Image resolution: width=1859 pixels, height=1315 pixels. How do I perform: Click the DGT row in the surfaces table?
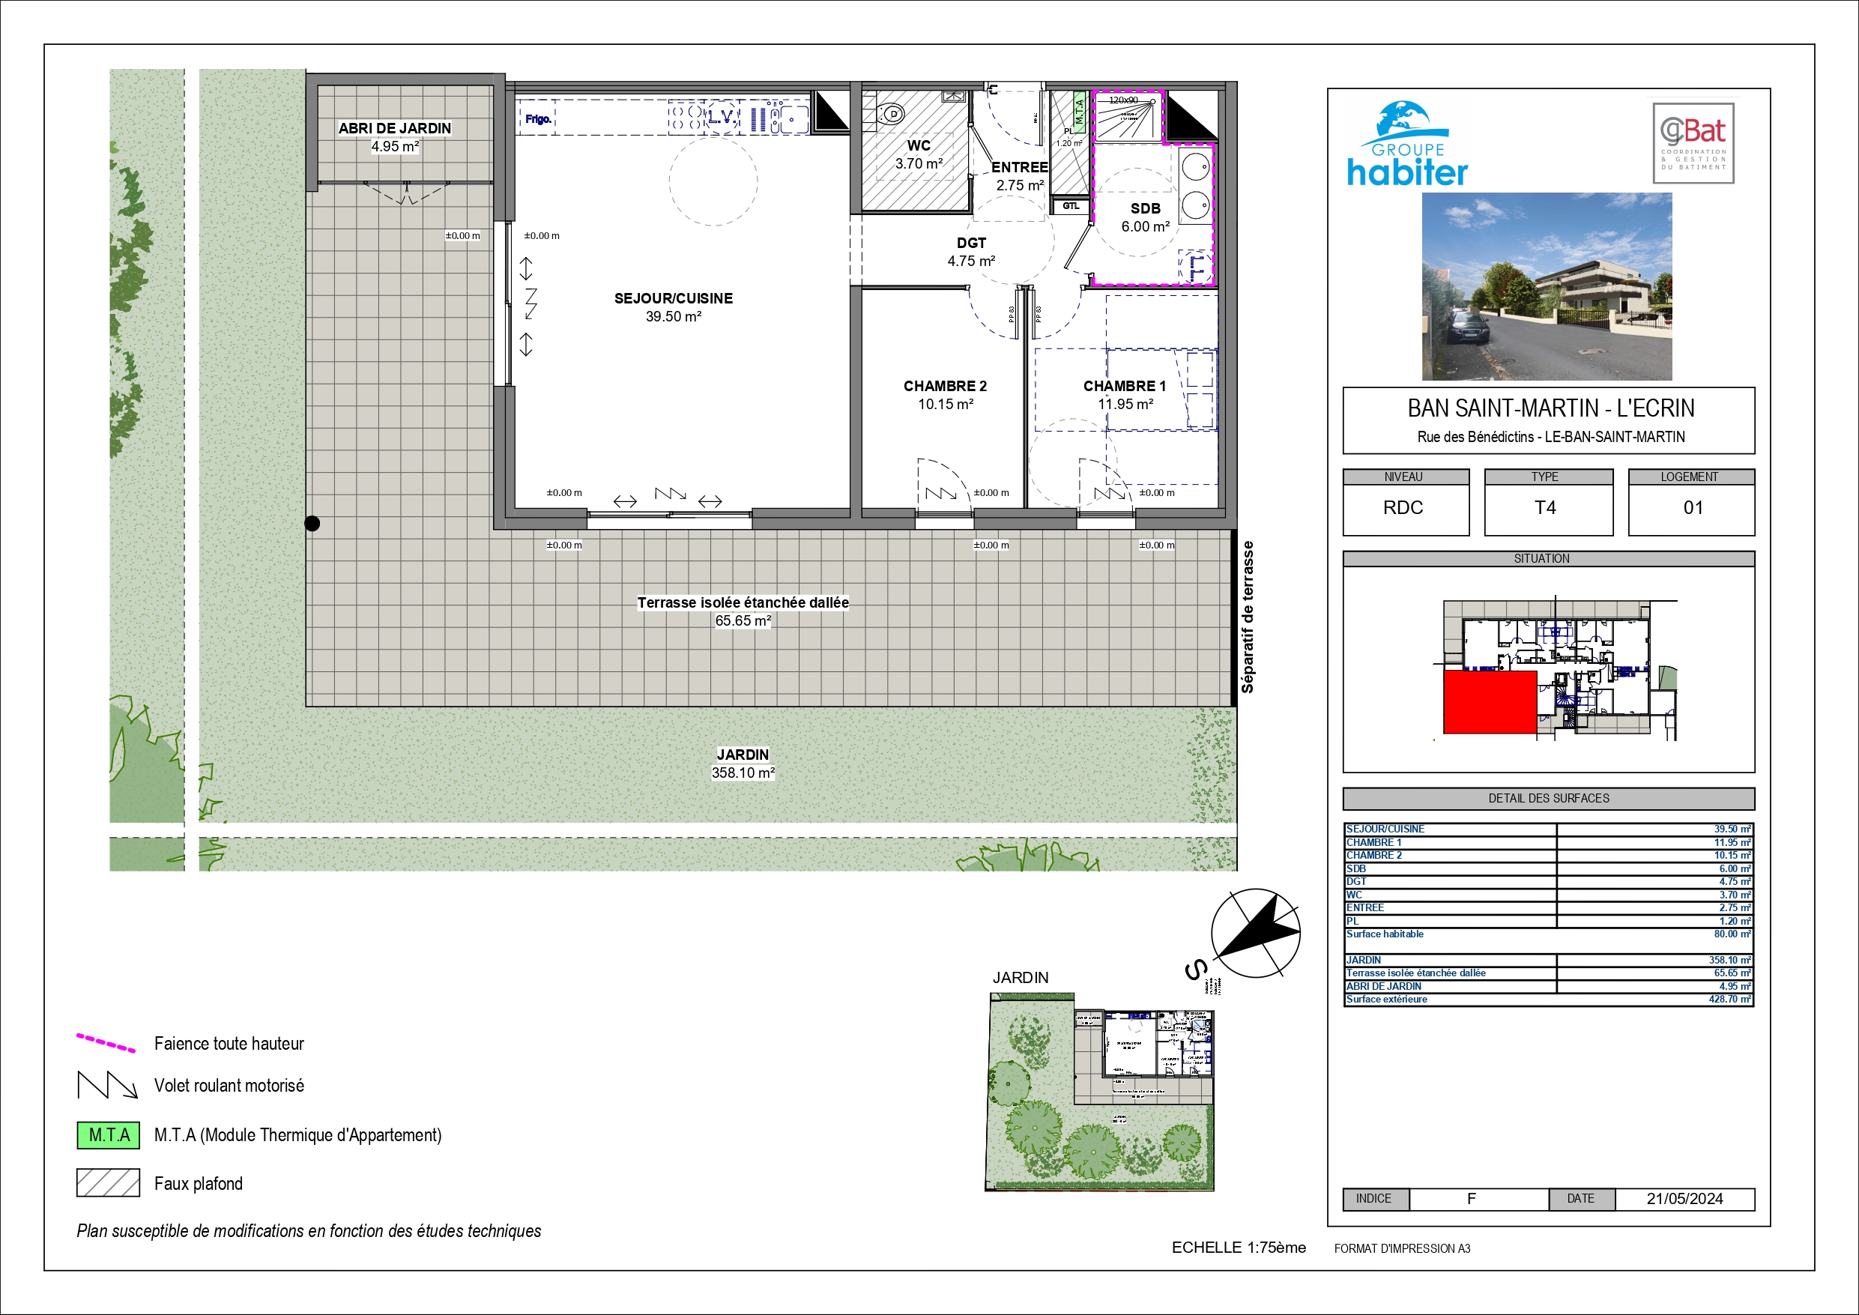pyautogui.click(x=1549, y=881)
